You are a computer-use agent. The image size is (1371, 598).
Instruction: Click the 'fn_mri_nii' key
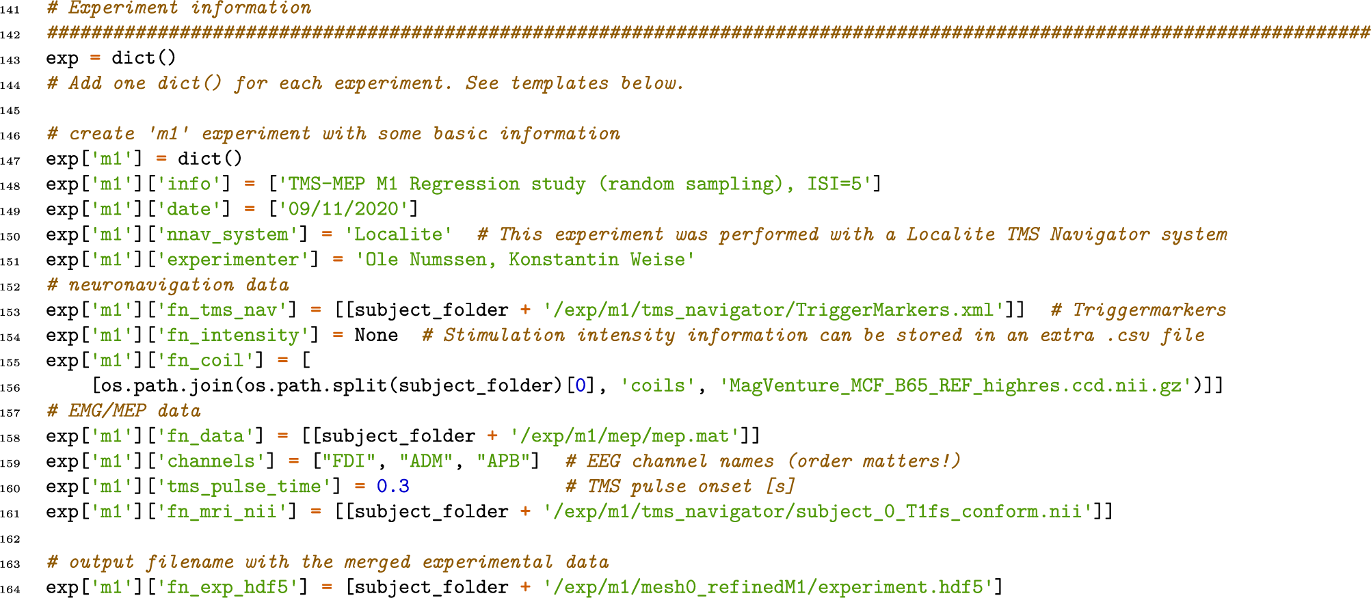coord(222,513)
